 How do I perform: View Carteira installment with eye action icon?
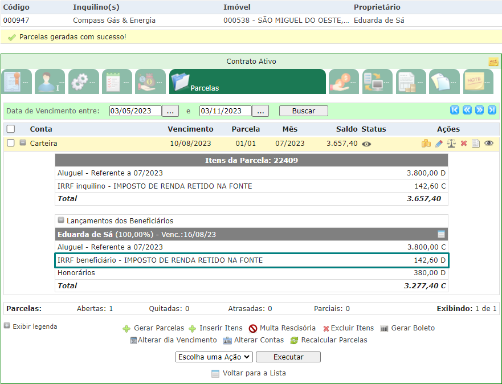tap(488, 143)
